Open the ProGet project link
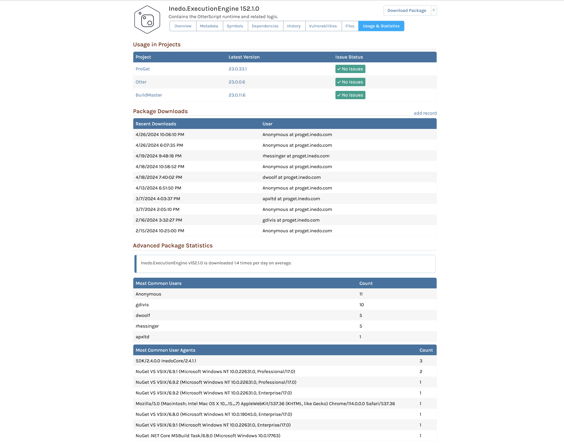Screen dimensions: 564x447 click(143, 69)
